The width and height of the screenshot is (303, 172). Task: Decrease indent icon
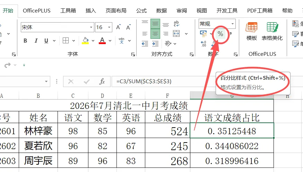tap(145, 44)
